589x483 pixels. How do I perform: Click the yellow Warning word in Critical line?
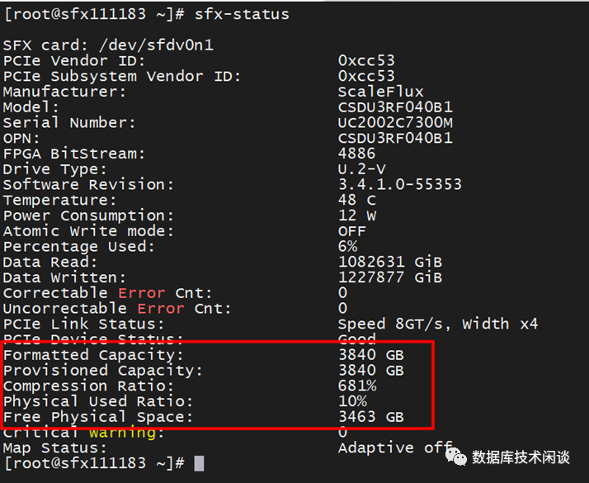tap(126, 433)
